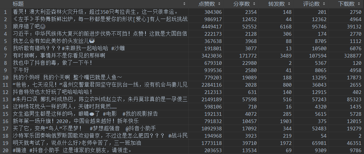Click the 下载数 column sort arrows
364x154 pixels.
point(359,4)
